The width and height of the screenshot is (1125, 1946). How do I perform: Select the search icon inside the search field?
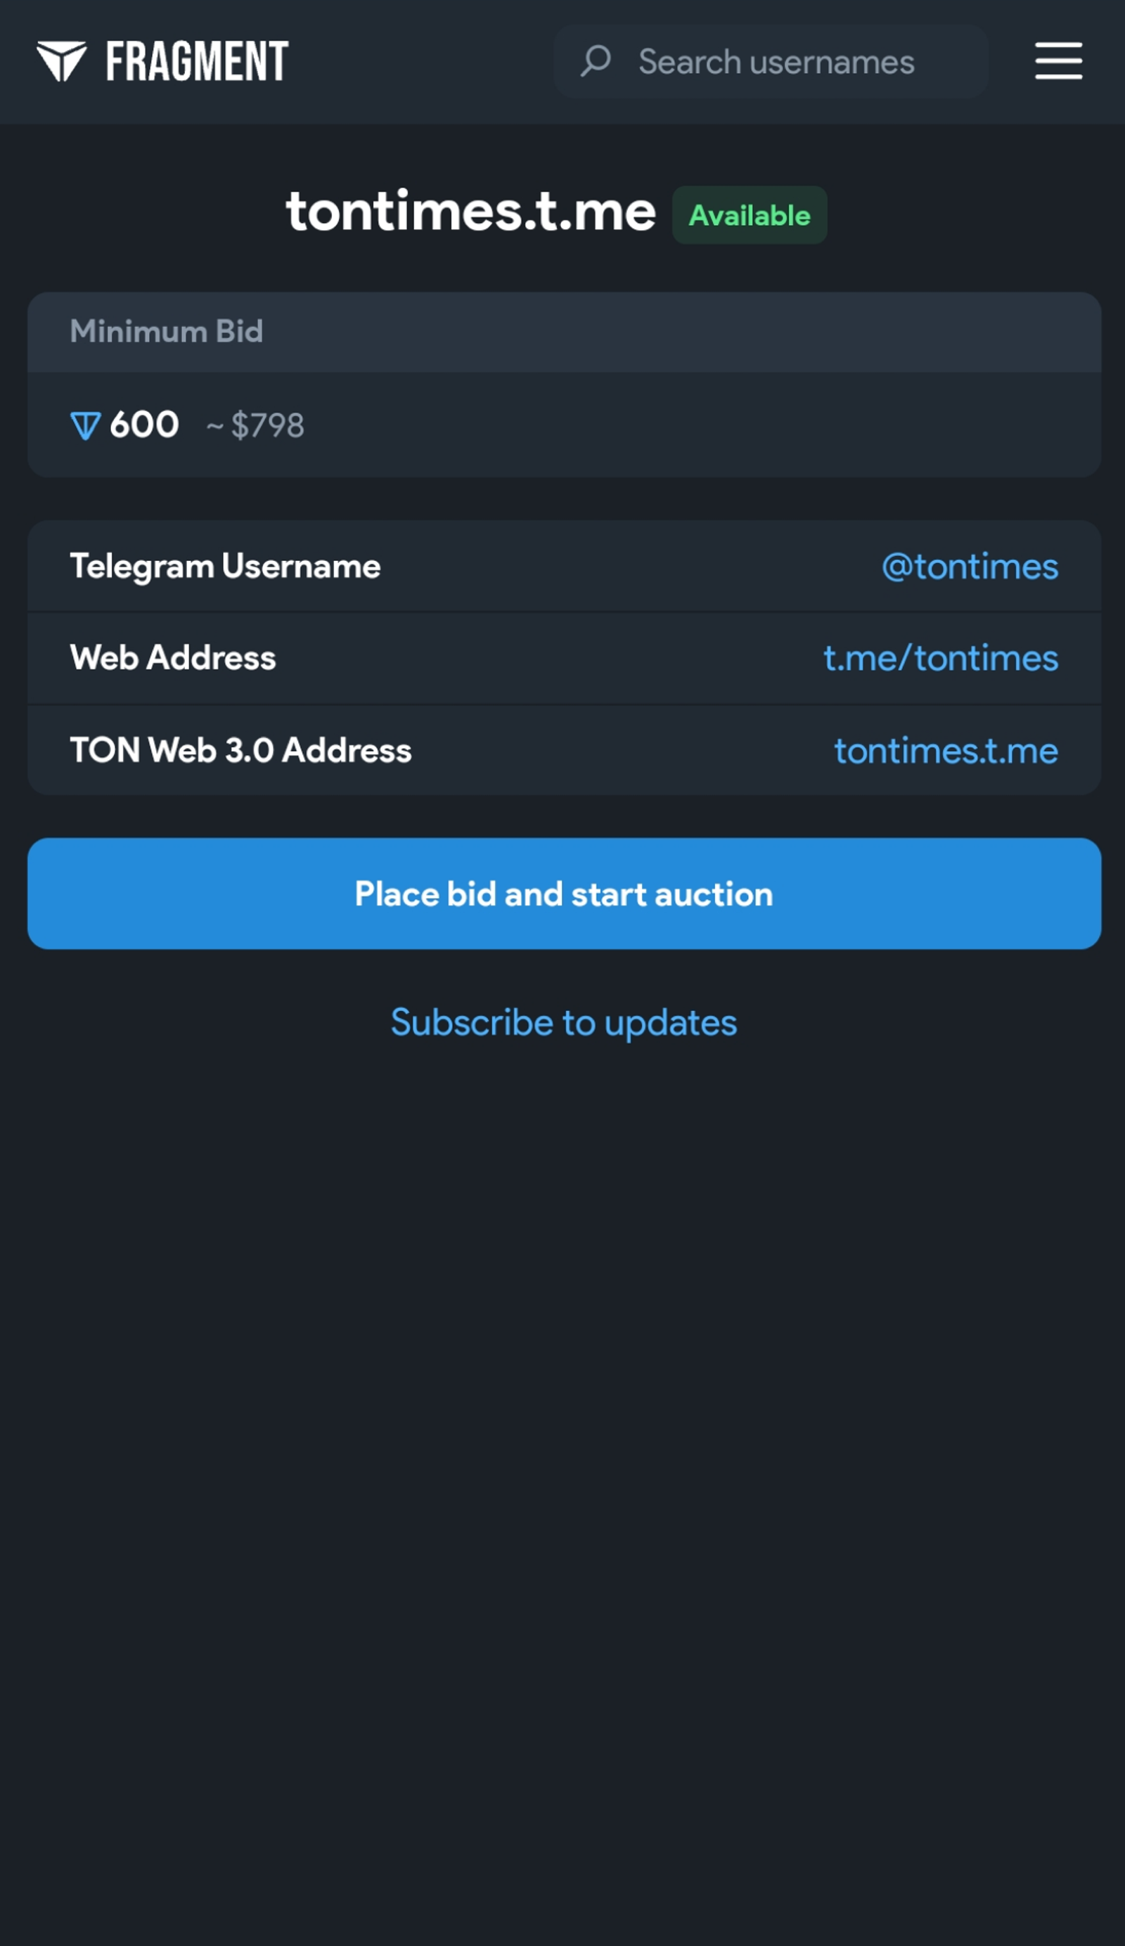click(595, 61)
